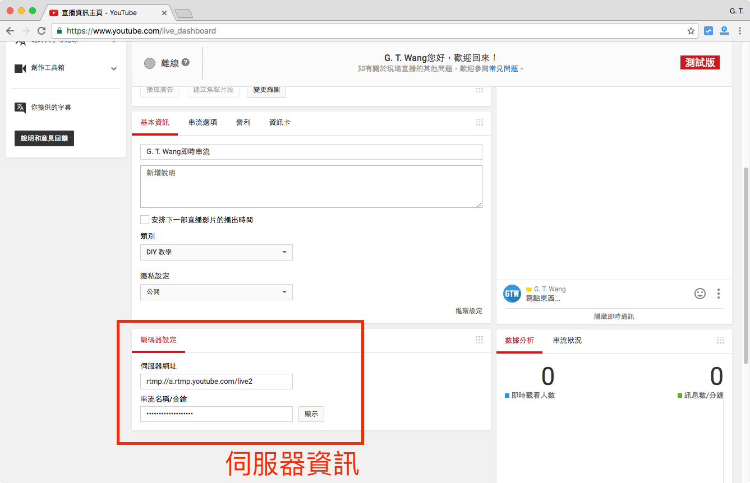
Task: Open the 隱私設定 dropdown showing 公開
Action: click(216, 292)
